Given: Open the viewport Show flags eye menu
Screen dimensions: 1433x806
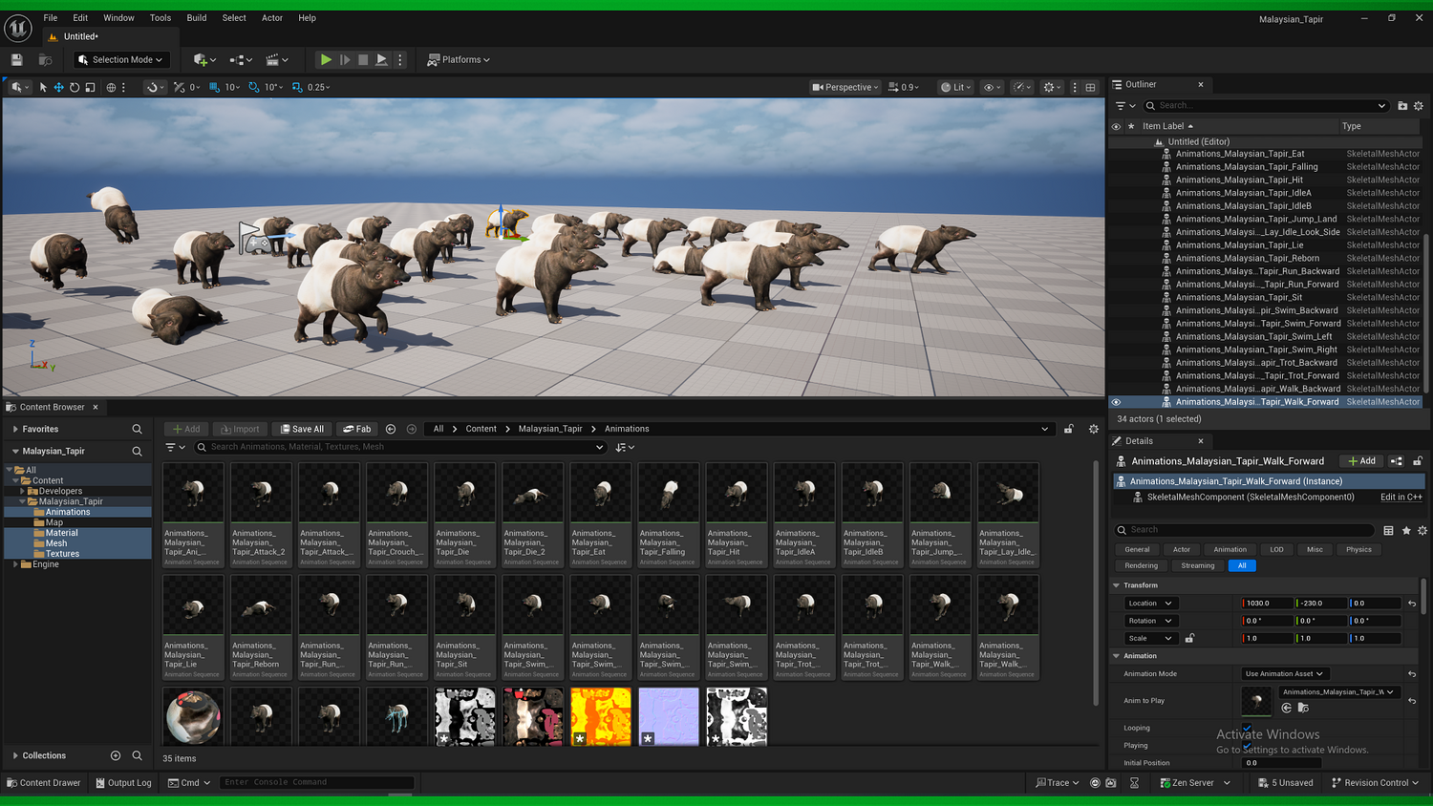Looking at the screenshot, I should click(993, 87).
